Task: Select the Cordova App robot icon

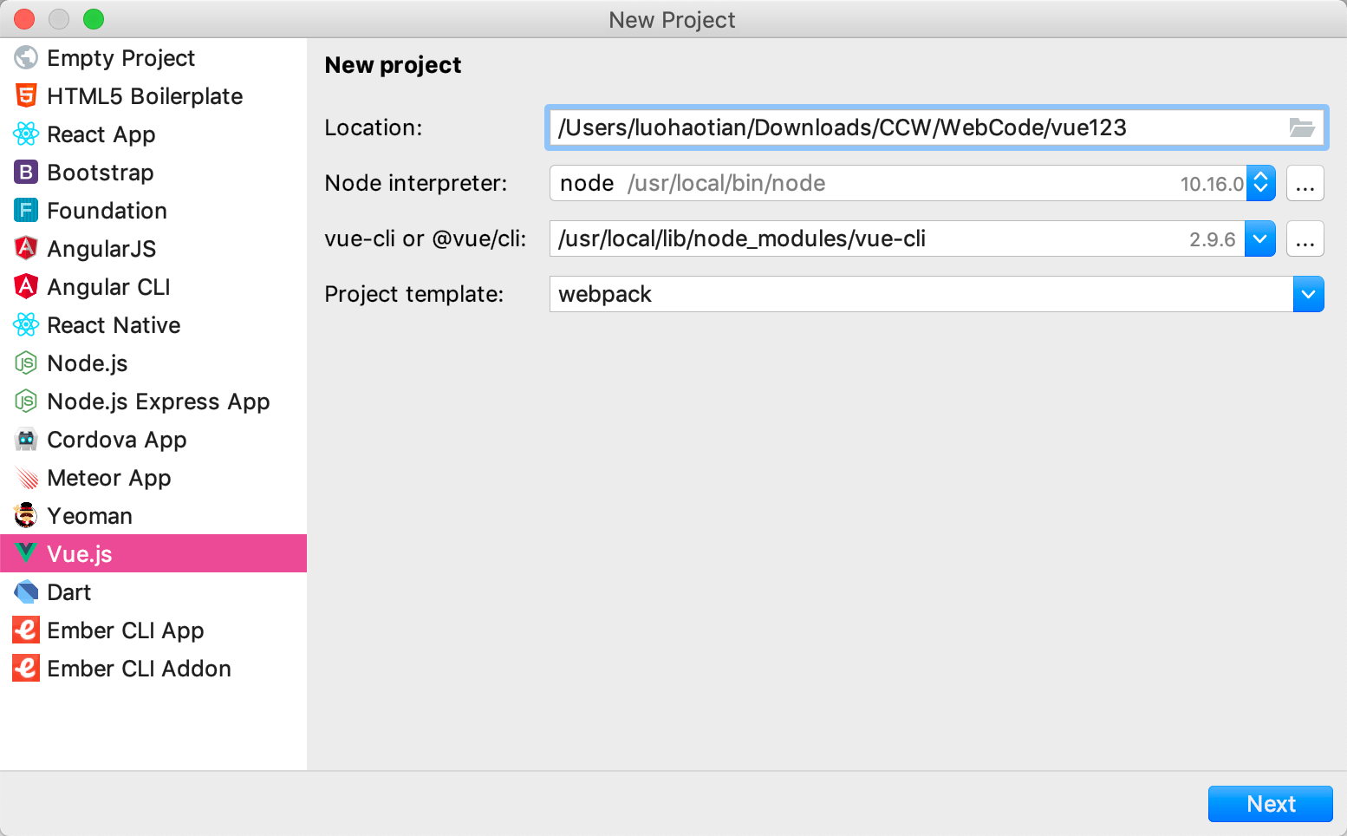Action: [x=26, y=439]
